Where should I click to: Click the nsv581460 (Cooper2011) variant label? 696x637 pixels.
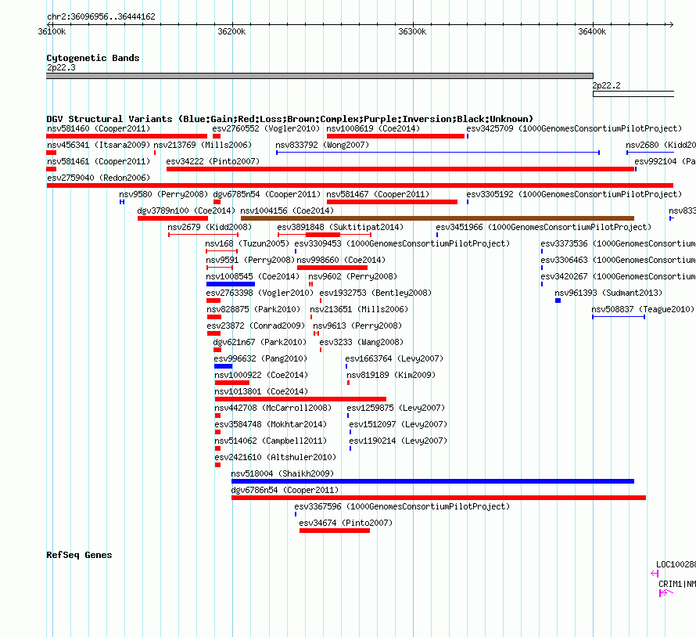(99, 128)
